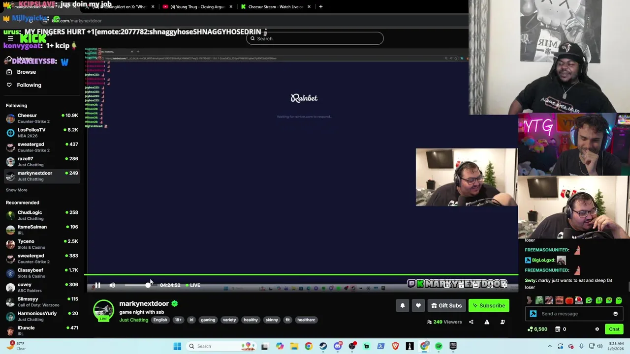
Task: Send the message with the Chat button
Action: pos(614,329)
